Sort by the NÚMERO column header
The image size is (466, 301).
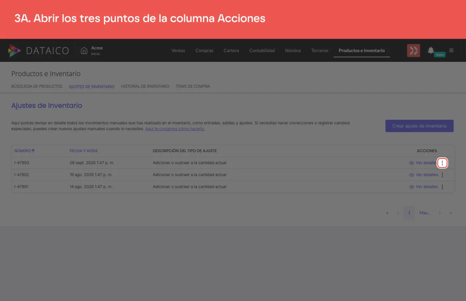[24, 151]
